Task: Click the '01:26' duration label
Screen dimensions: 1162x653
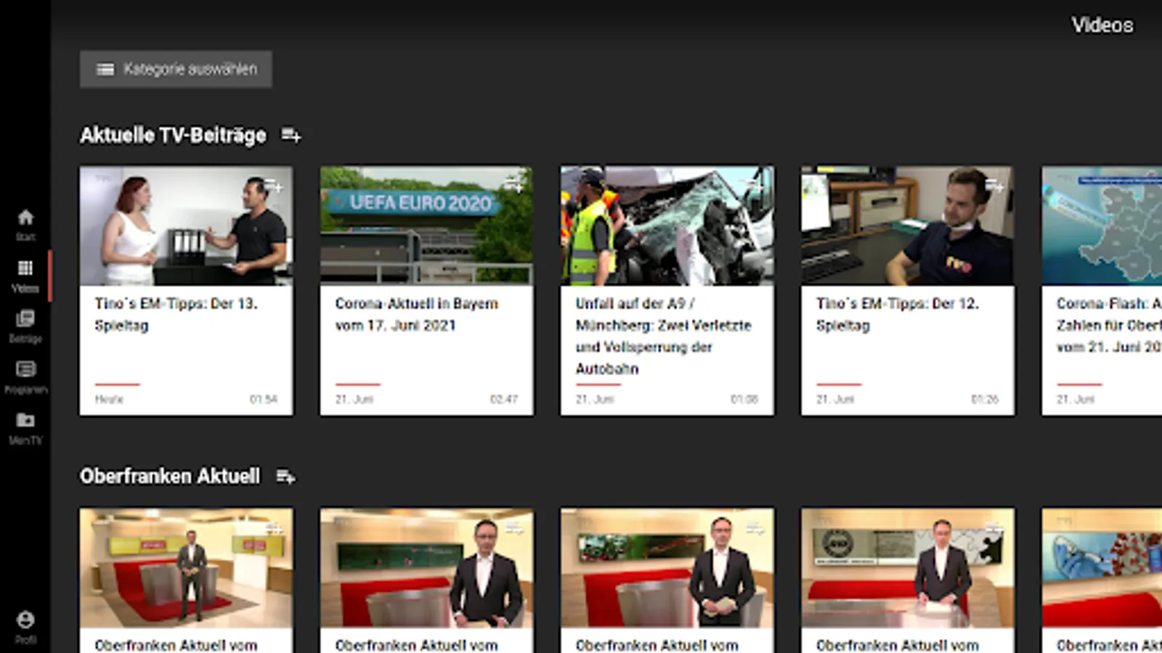Action: (985, 399)
